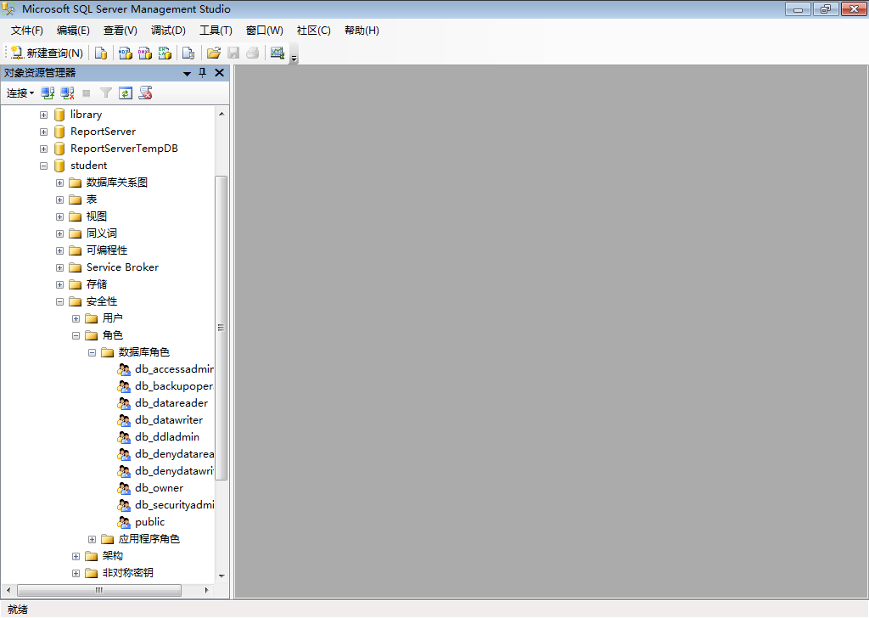The image size is (869, 618).
Task: Toggle the auto-hide pin of Object Explorer
Action: [202, 73]
